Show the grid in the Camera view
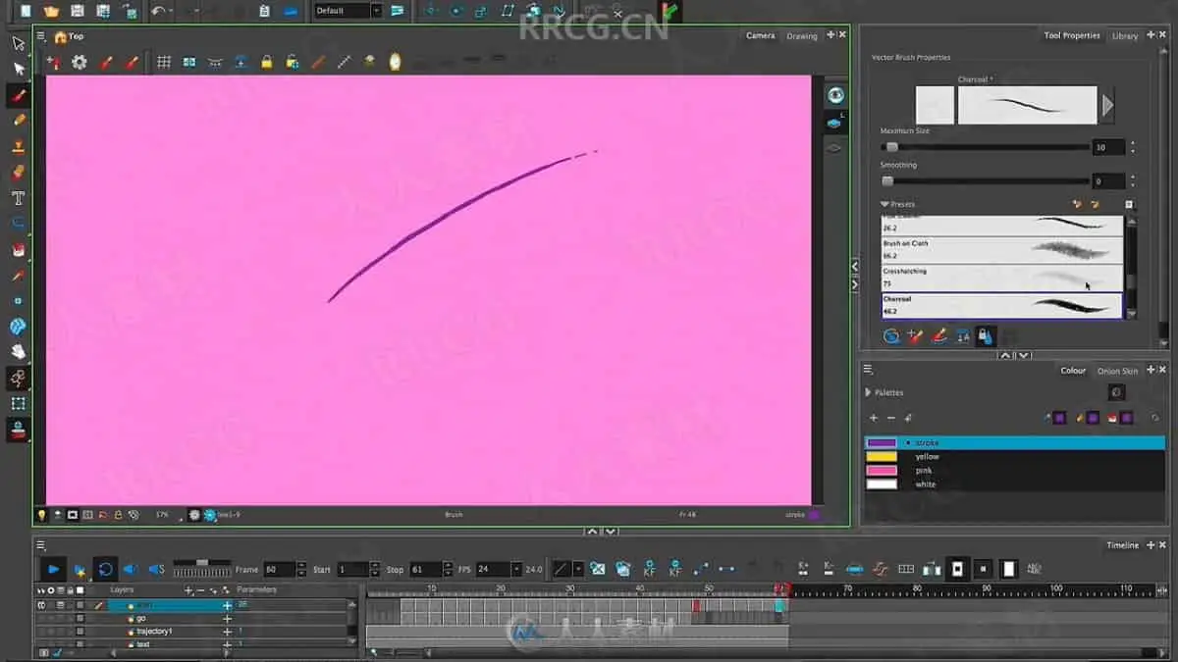The image size is (1178, 662). tap(164, 62)
